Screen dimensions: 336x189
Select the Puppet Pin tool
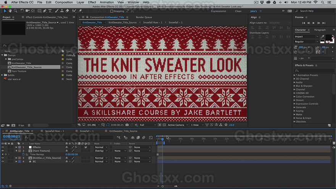pyautogui.click(x=80, y=11)
